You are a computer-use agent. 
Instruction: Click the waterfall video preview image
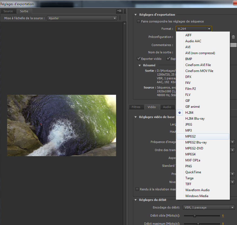click(x=61, y=125)
